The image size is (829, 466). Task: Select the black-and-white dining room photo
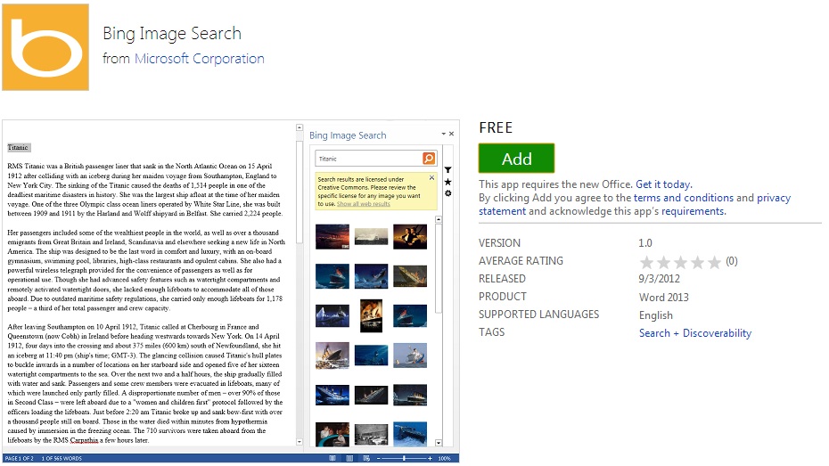tap(371, 434)
